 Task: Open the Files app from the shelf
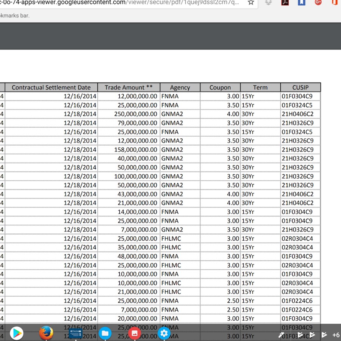[105, 333]
